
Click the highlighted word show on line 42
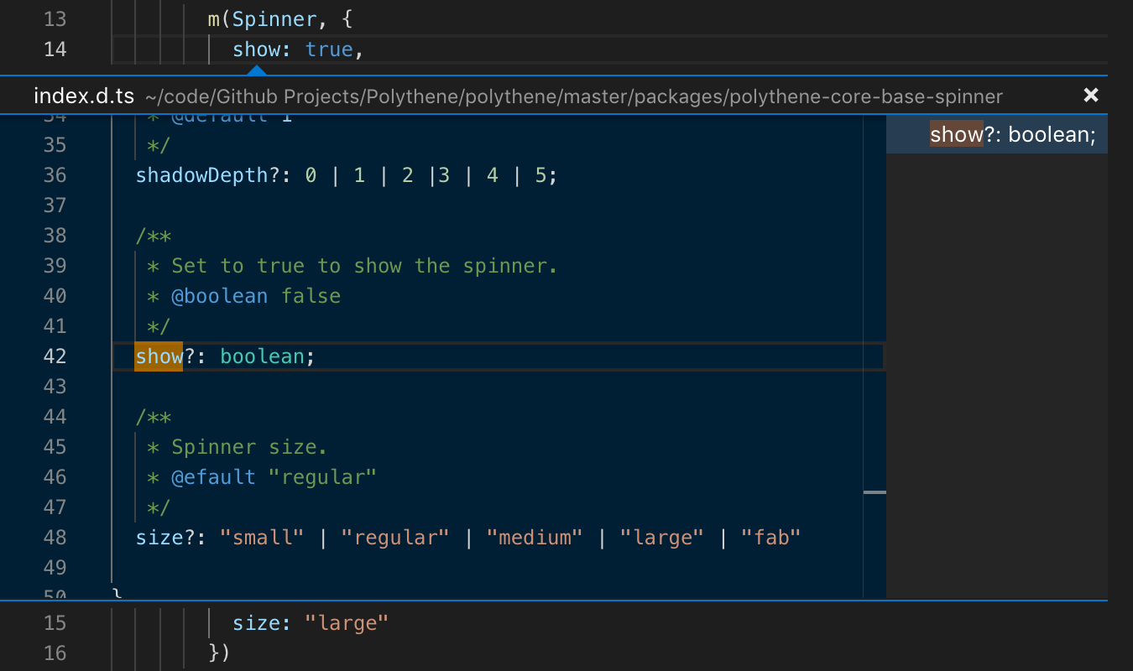point(159,356)
